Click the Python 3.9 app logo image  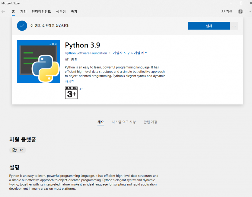(x=38, y=61)
